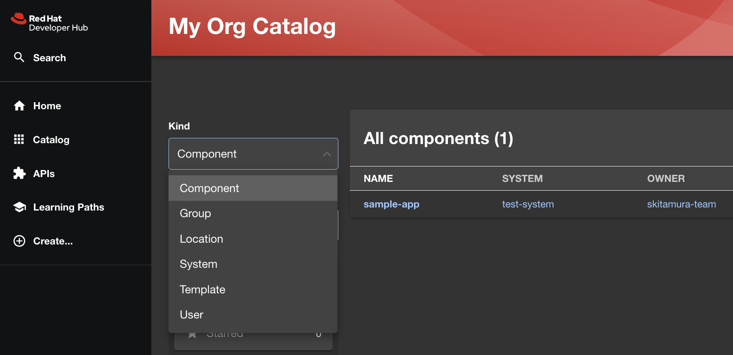Click the Search magnifier icon
Image resolution: width=733 pixels, height=355 pixels.
click(x=19, y=57)
